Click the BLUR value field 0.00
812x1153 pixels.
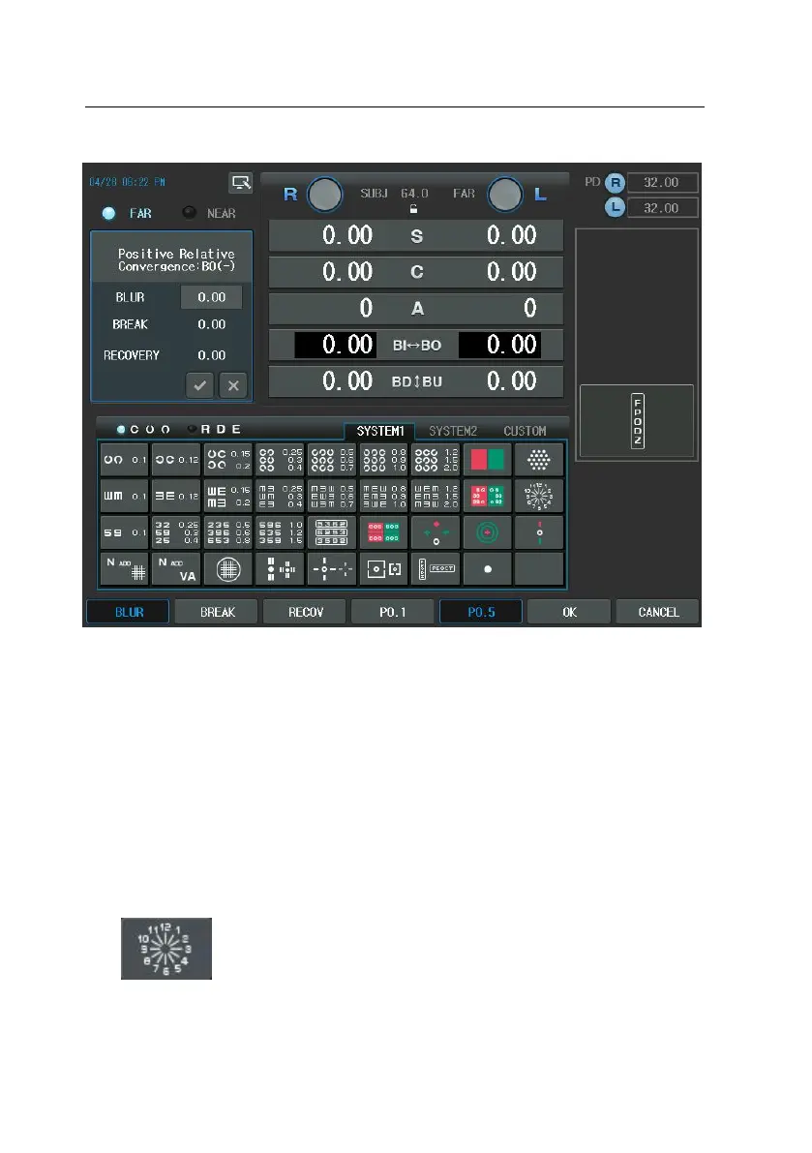pos(212,297)
